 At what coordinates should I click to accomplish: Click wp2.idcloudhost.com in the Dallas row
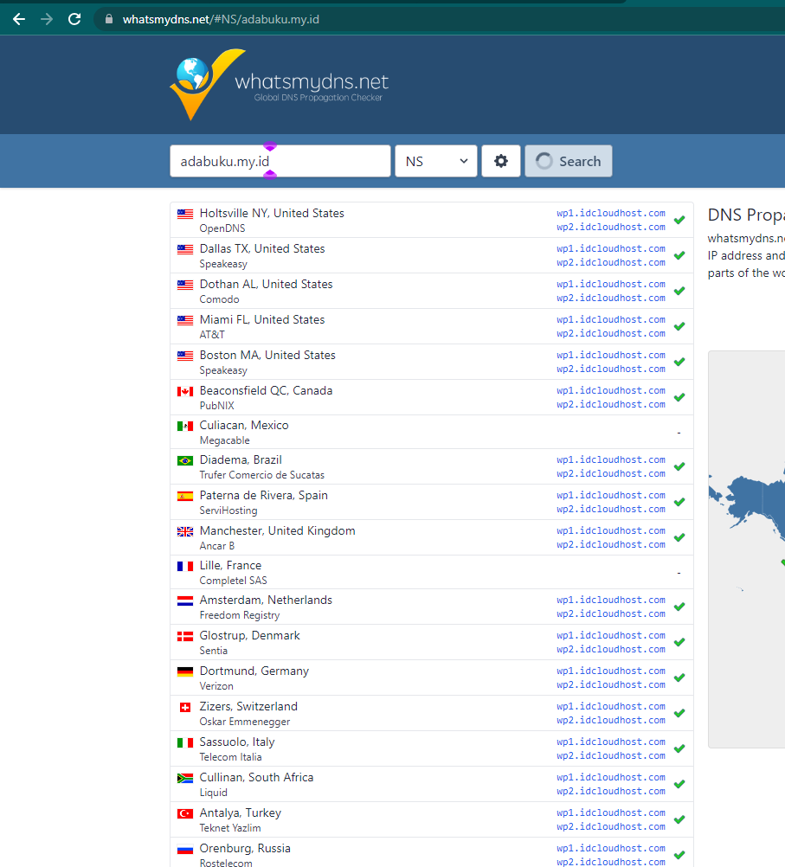click(x=611, y=262)
